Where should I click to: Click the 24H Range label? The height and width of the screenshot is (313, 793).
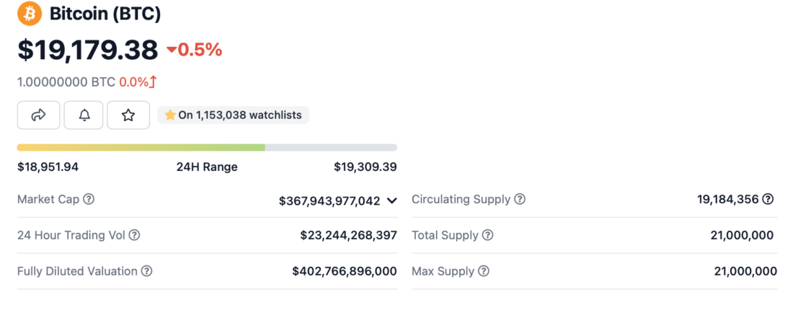[207, 167]
